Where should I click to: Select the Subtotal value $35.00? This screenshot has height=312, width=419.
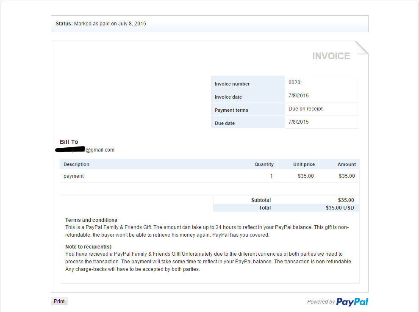[x=346, y=200]
